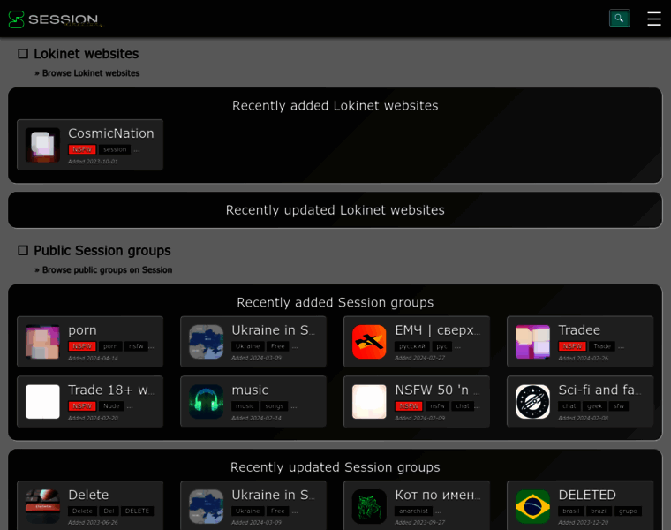Open the DELETED group title
The height and width of the screenshot is (530, 671).
point(587,495)
